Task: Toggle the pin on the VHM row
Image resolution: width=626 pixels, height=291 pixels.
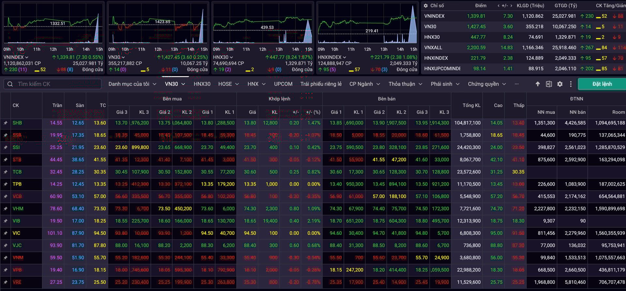Action: [6, 209]
